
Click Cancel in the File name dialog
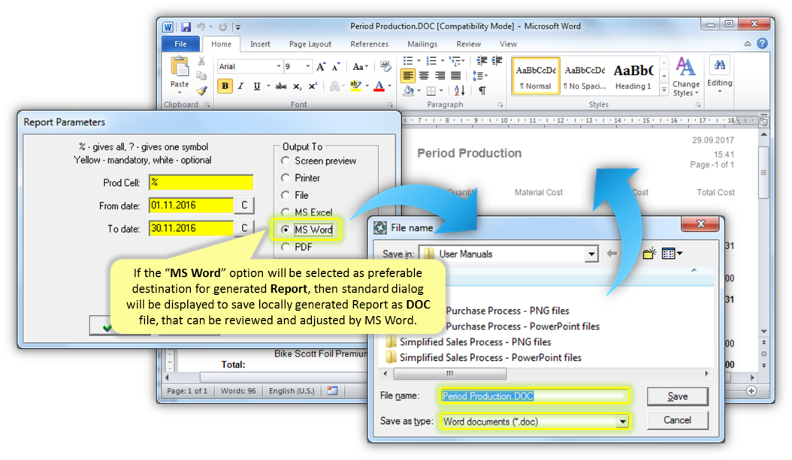tap(677, 420)
